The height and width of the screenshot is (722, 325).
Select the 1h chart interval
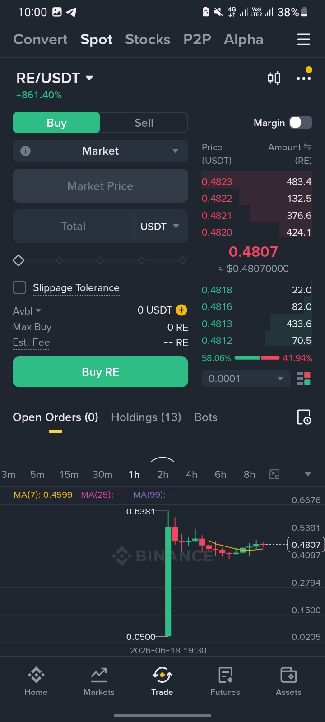click(x=134, y=474)
